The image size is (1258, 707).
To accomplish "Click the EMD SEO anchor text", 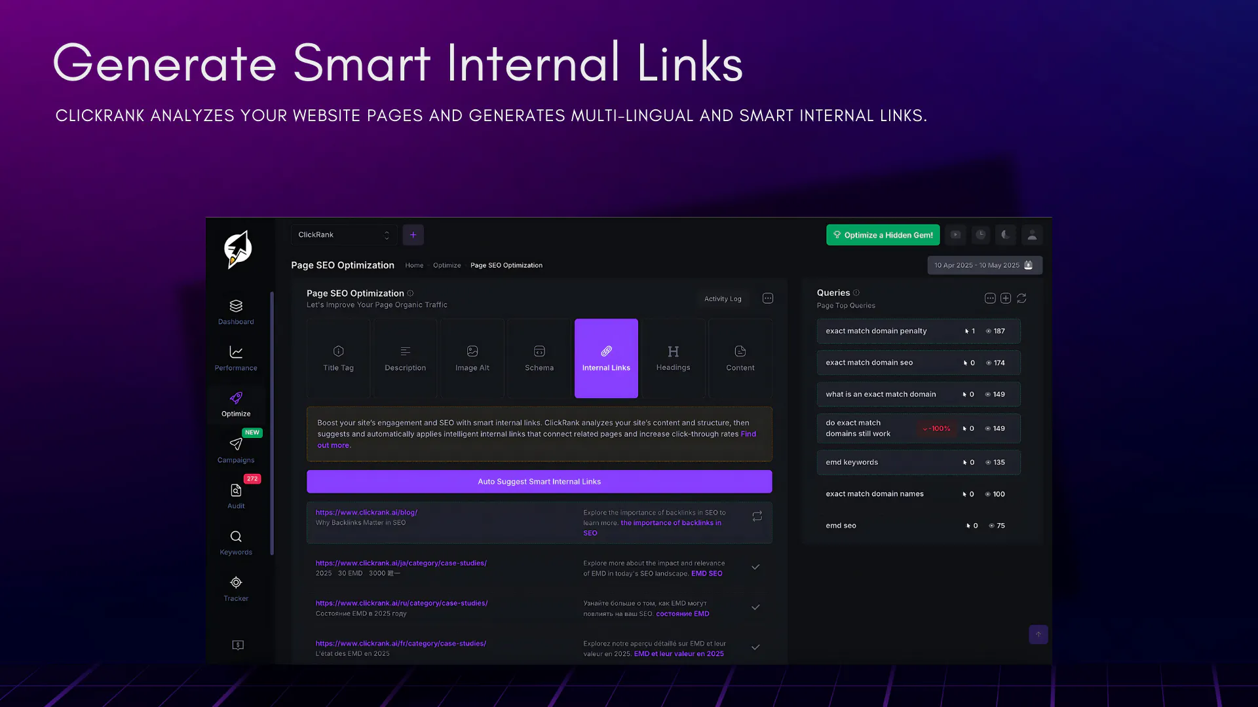I will pyautogui.click(x=707, y=573).
